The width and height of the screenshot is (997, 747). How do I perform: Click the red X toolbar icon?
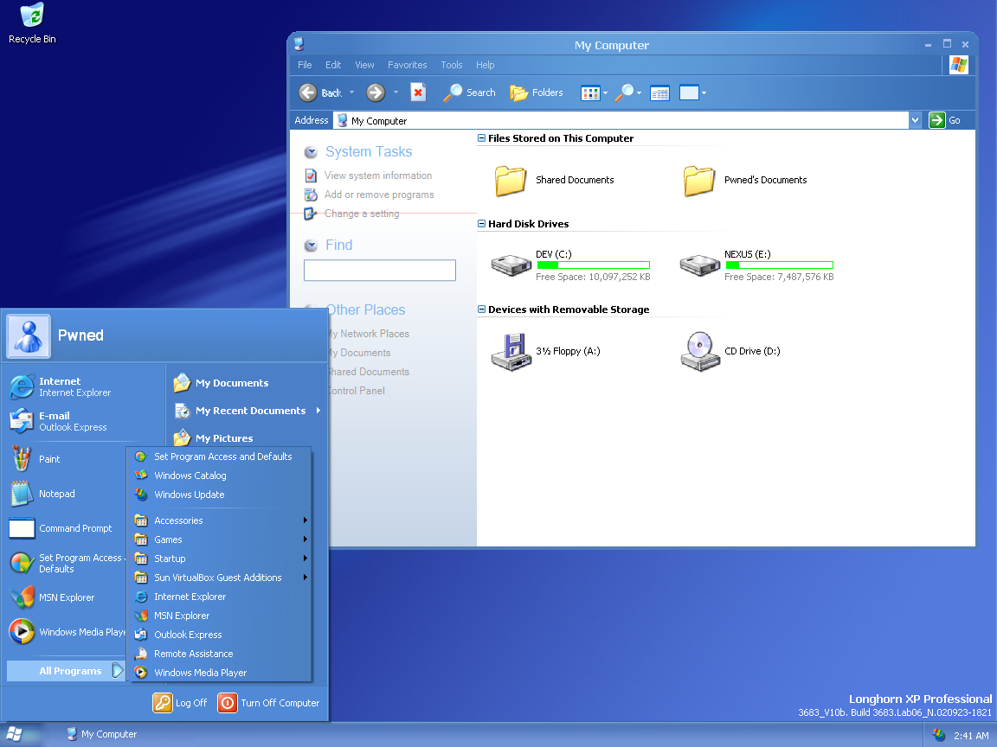[418, 93]
